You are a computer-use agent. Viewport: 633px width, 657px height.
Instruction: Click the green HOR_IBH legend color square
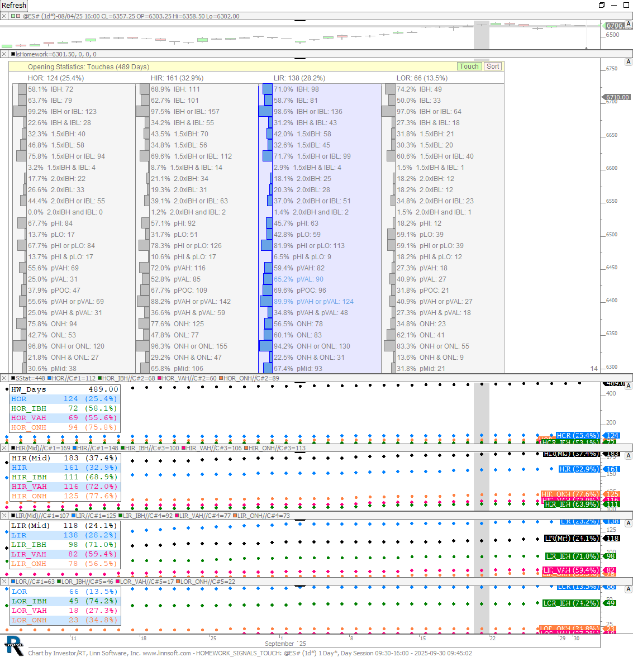pyautogui.click(x=100, y=378)
